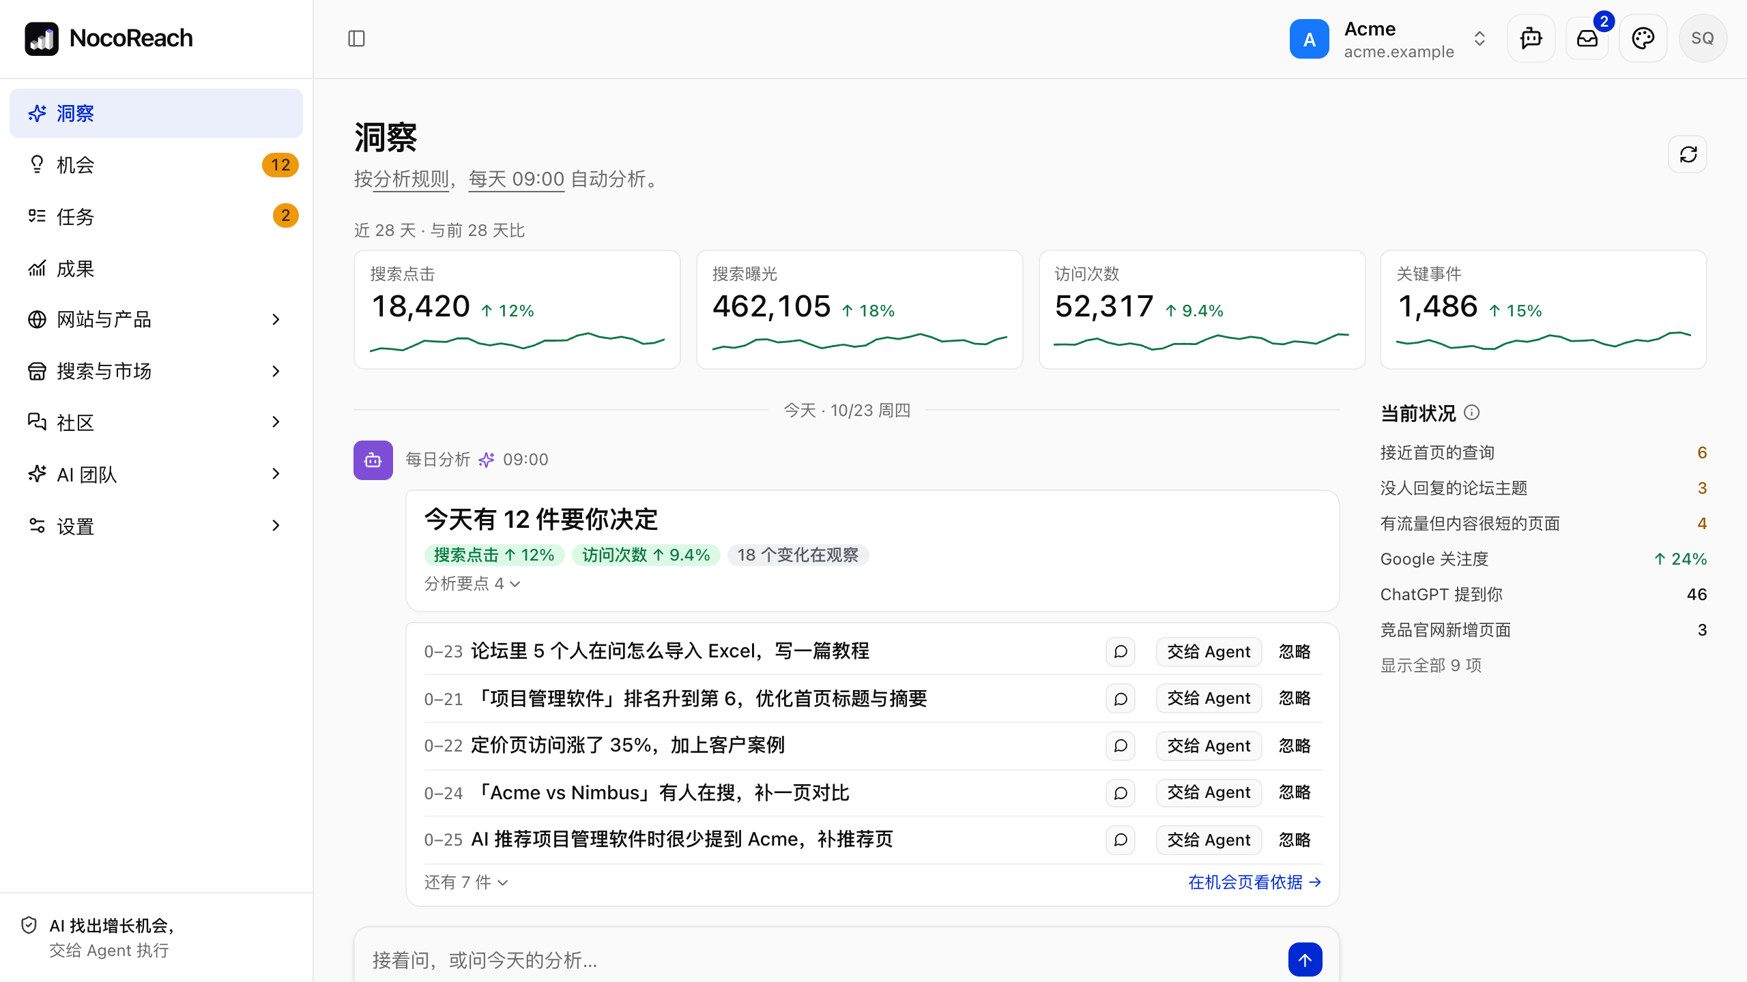Open the 分析规则 link
This screenshot has width=1747, height=982.
point(411,179)
